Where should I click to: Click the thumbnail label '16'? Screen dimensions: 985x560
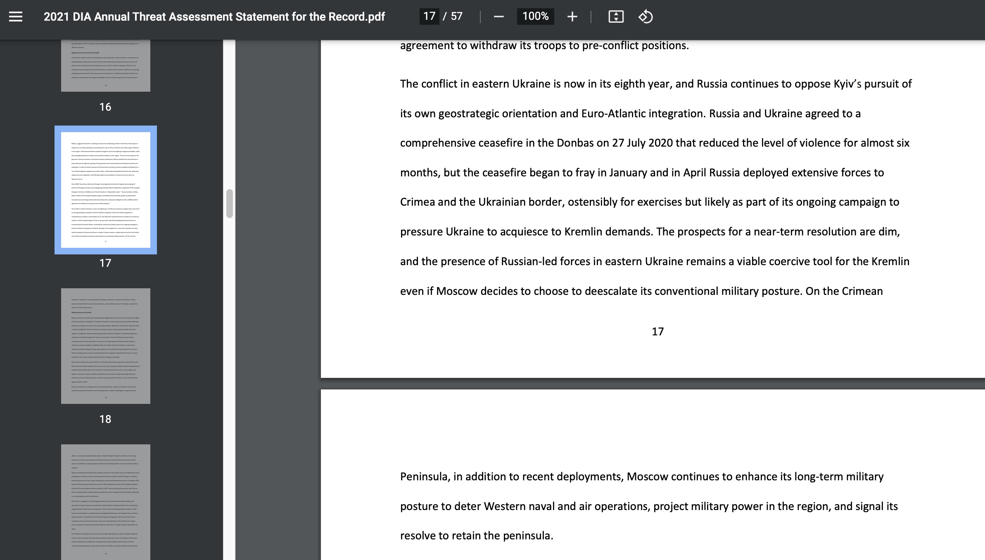(x=105, y=107)
